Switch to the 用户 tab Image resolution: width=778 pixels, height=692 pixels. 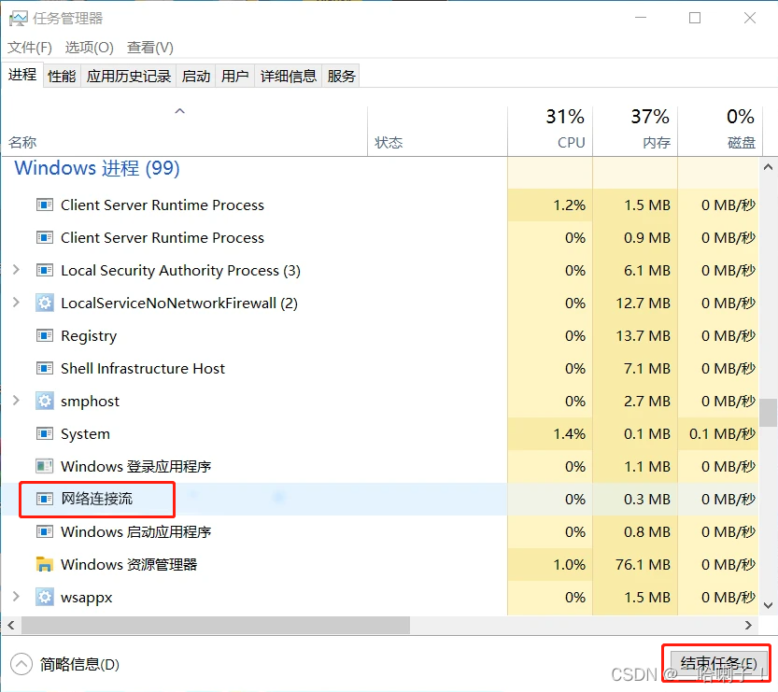[235, 76]
